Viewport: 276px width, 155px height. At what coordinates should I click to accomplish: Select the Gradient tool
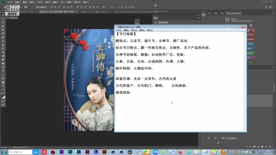click(x=3, y=56)
